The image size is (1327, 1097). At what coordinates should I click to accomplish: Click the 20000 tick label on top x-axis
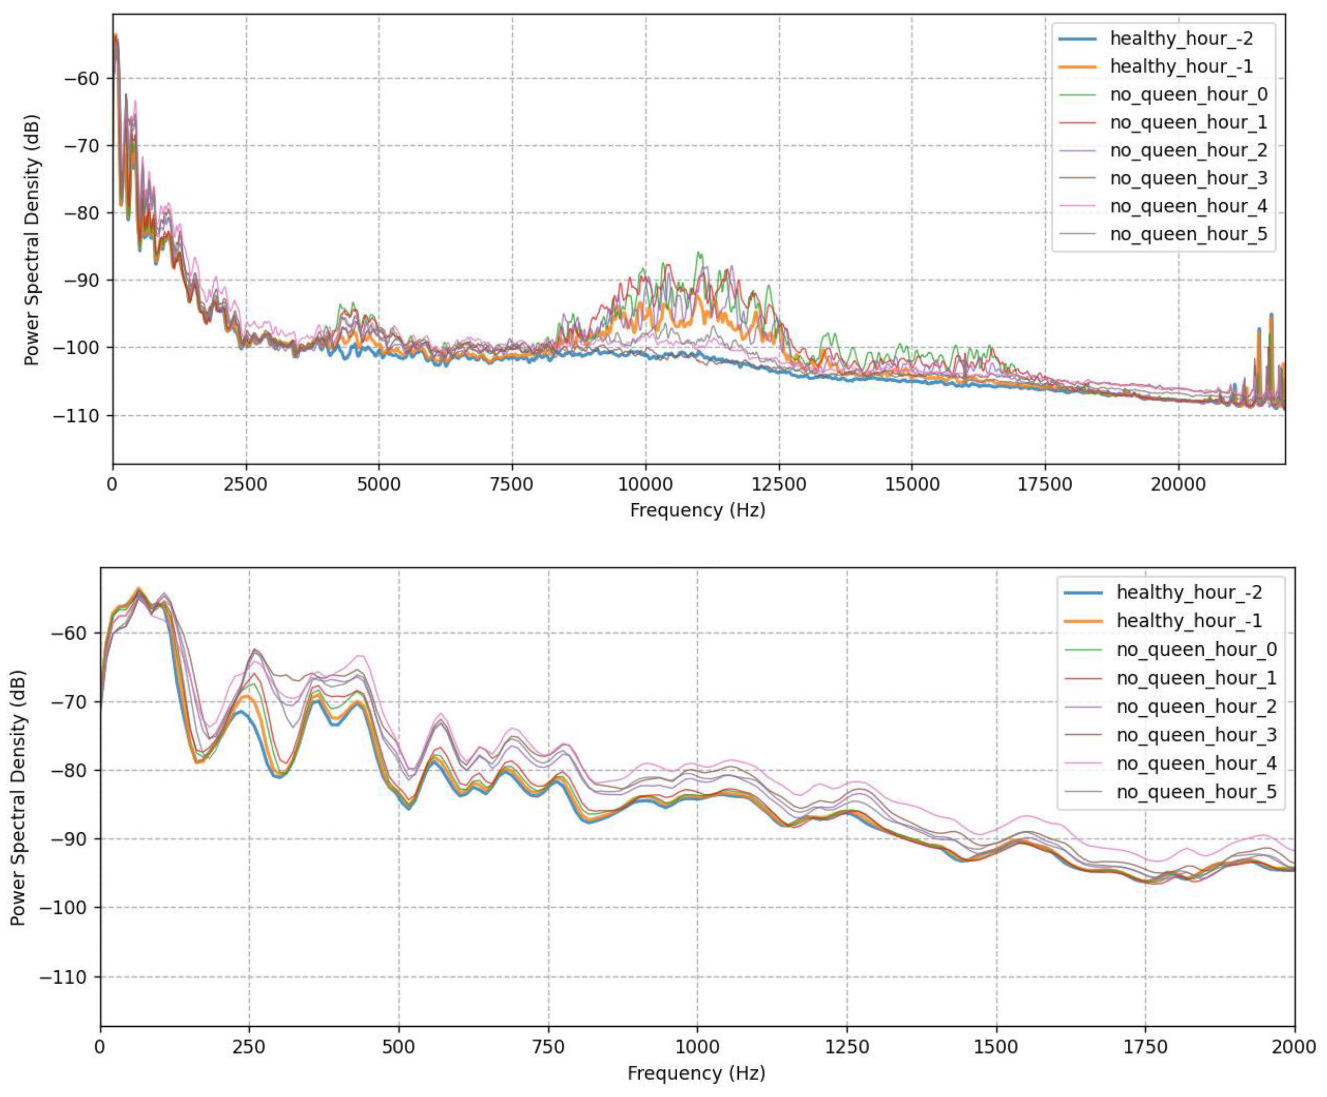tap(1178, 485)
